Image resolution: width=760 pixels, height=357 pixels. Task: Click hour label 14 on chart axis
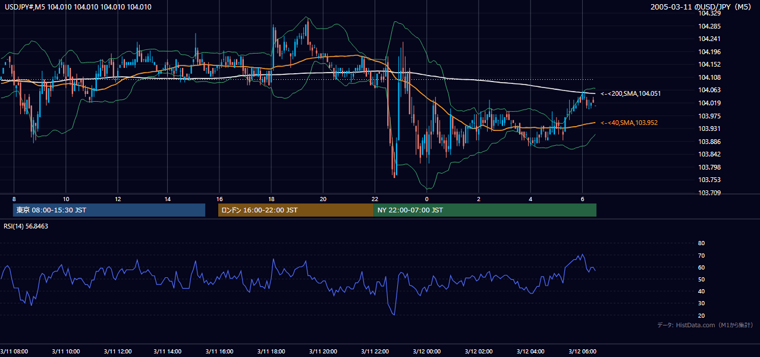[x=168, y=199]
